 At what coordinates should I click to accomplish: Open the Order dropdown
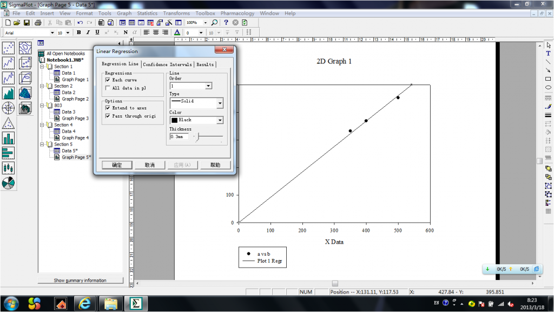[208, 86]
